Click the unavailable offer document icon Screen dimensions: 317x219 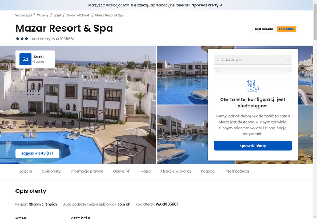tap(253, 86)
